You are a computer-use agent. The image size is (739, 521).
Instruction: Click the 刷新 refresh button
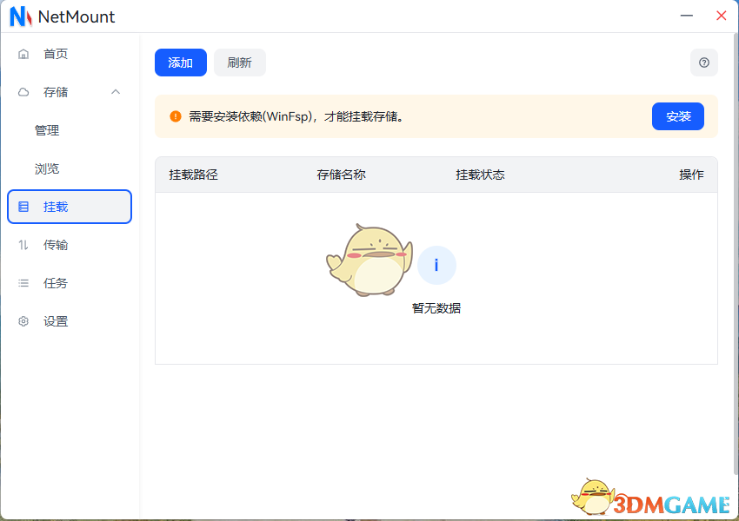[239, 63]
